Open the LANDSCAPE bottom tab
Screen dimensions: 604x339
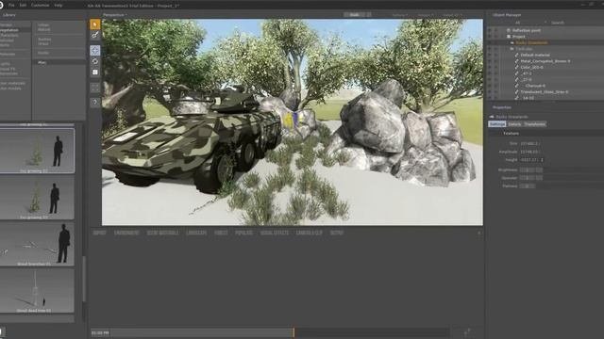point(196,233)
